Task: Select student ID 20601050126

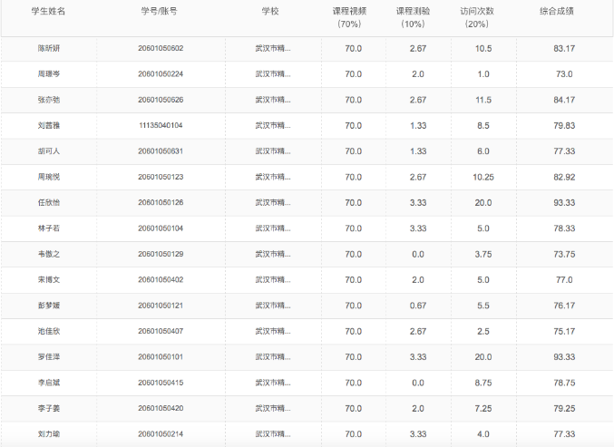Action: [x=161, y=203]
